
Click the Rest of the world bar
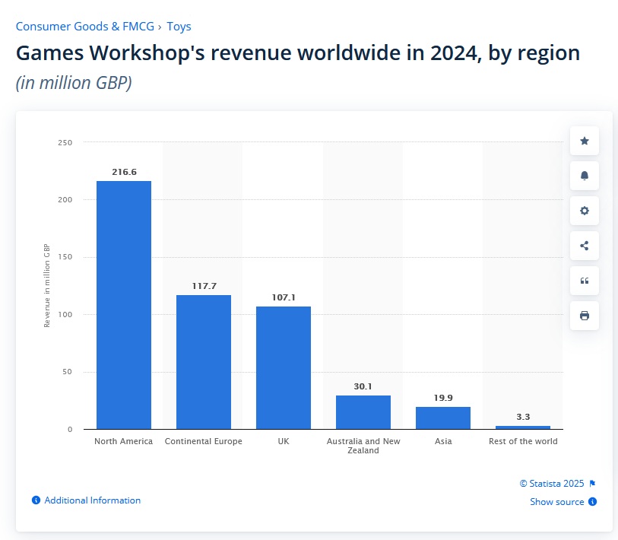tap(523, 427)
